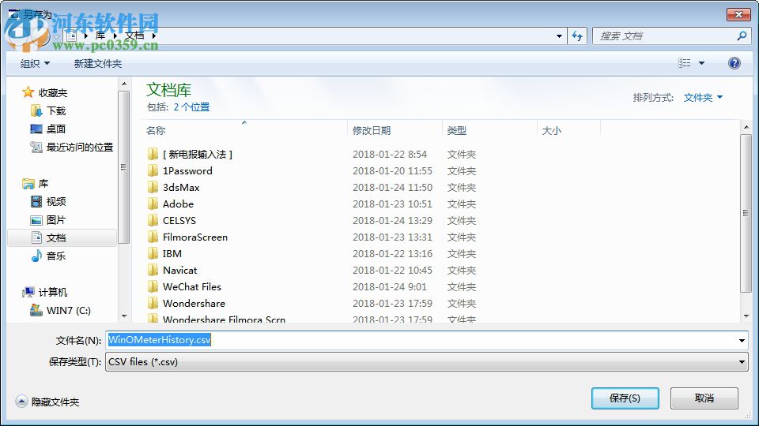Screen dimensions: 759x426
Task: Click the refresh button beside address bar
Action: point(577,35)
